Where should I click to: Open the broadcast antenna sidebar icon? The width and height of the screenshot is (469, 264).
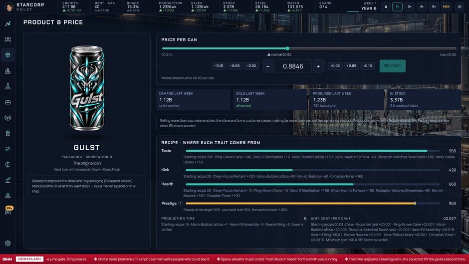point(8,118)
